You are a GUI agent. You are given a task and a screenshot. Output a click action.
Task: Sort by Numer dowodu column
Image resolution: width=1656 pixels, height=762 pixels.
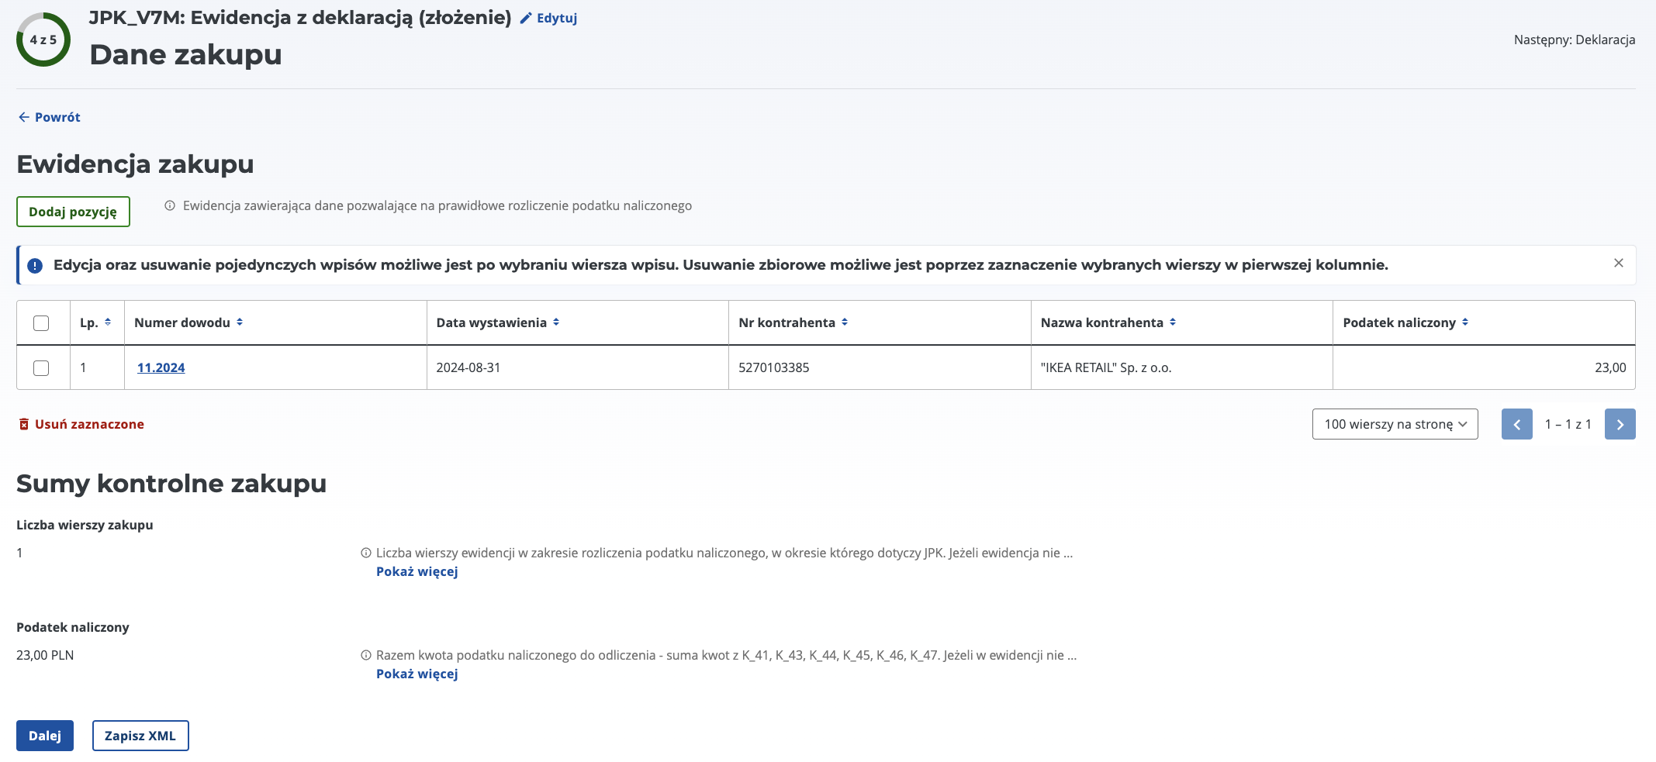240,322
